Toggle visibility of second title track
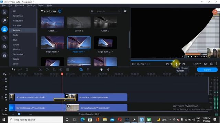Viewport: 220px width, 123px height. [6, 87]
